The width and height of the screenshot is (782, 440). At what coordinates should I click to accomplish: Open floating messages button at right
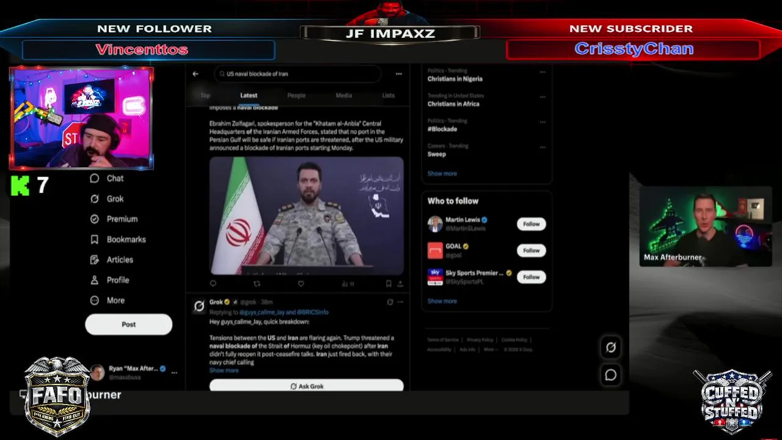pyautogui.click(x=610, y=375)
